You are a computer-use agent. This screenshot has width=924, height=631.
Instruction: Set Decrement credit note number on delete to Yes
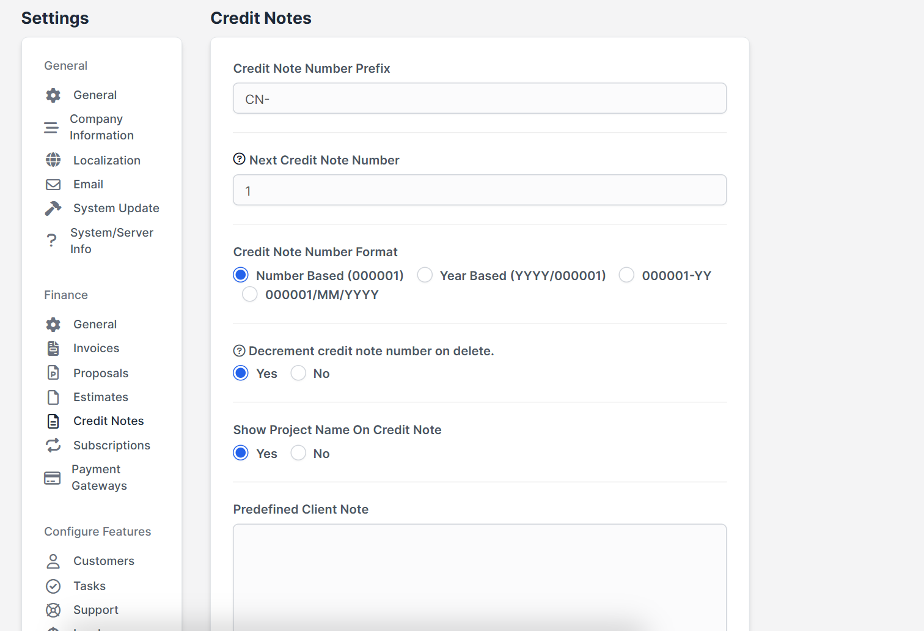coord(241,373)
